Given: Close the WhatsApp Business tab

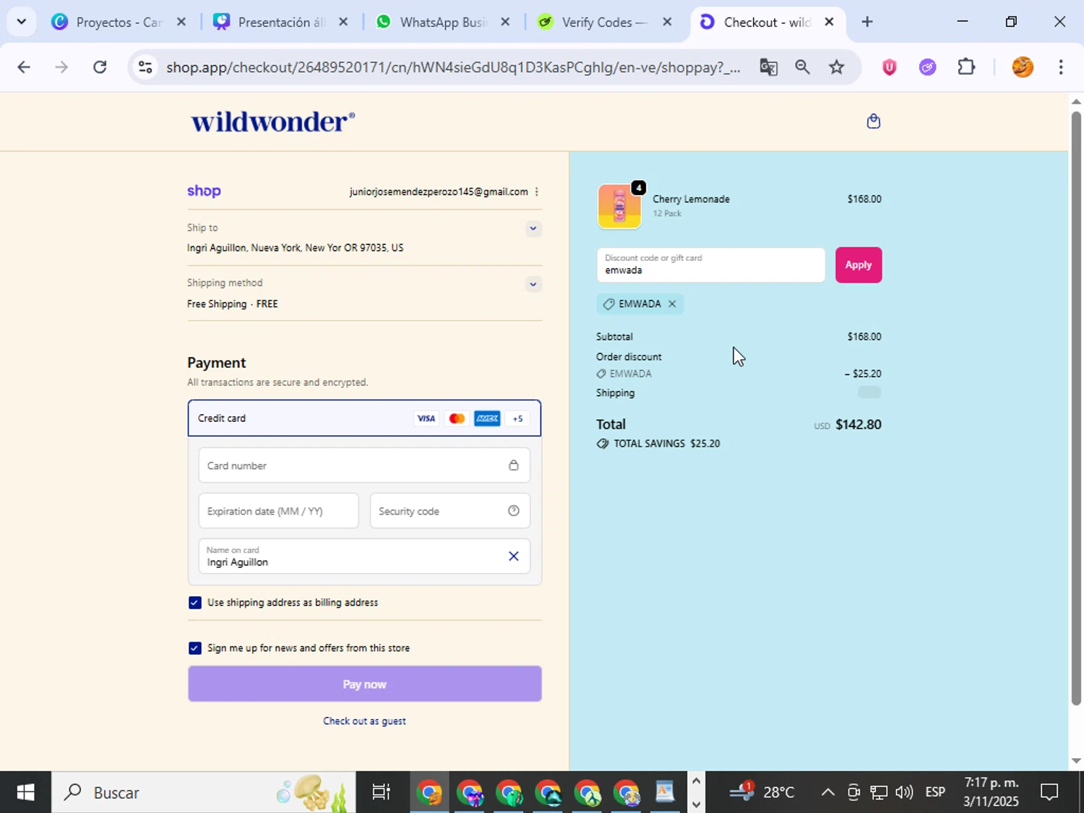Looking at the screenshot, I should (x=505, y=22).
